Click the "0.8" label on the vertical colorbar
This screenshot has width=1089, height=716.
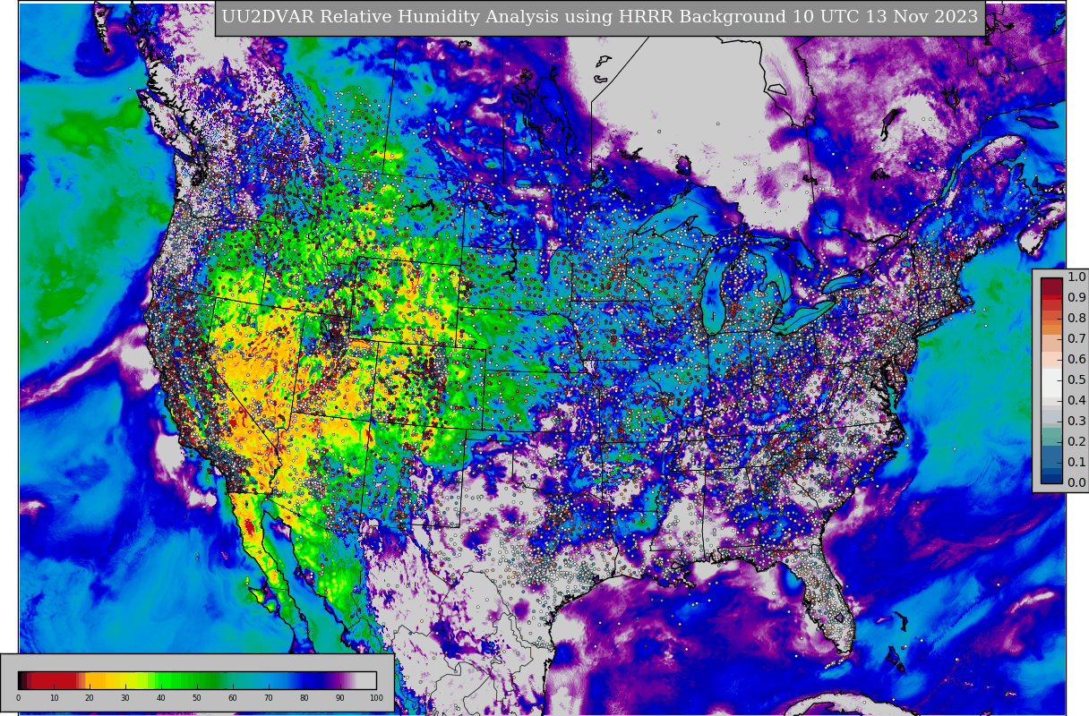pyautogui.click(x=1076, y=319)
